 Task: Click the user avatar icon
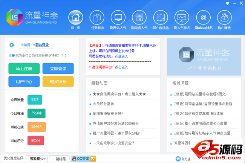coord(12,45)
